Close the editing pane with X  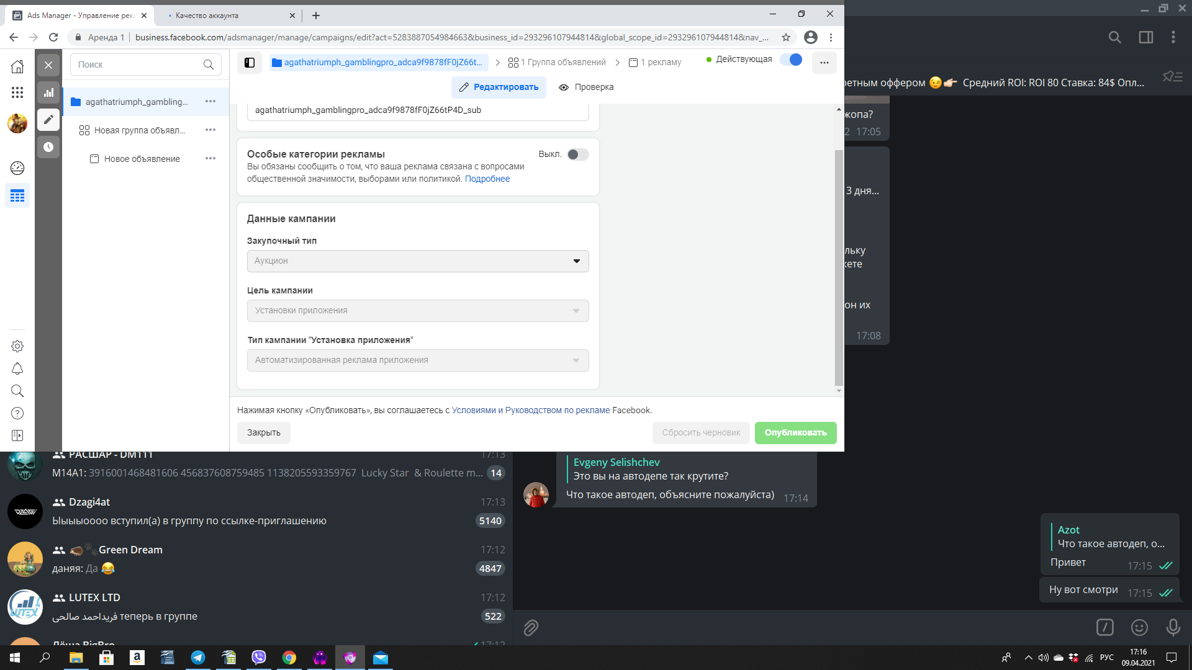pos(48,65)
